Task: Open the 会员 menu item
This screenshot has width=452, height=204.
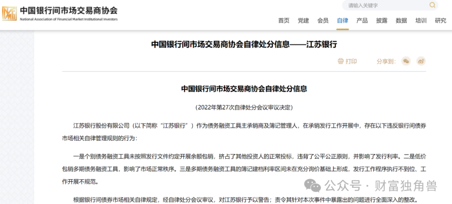Action: pos(323,20)
